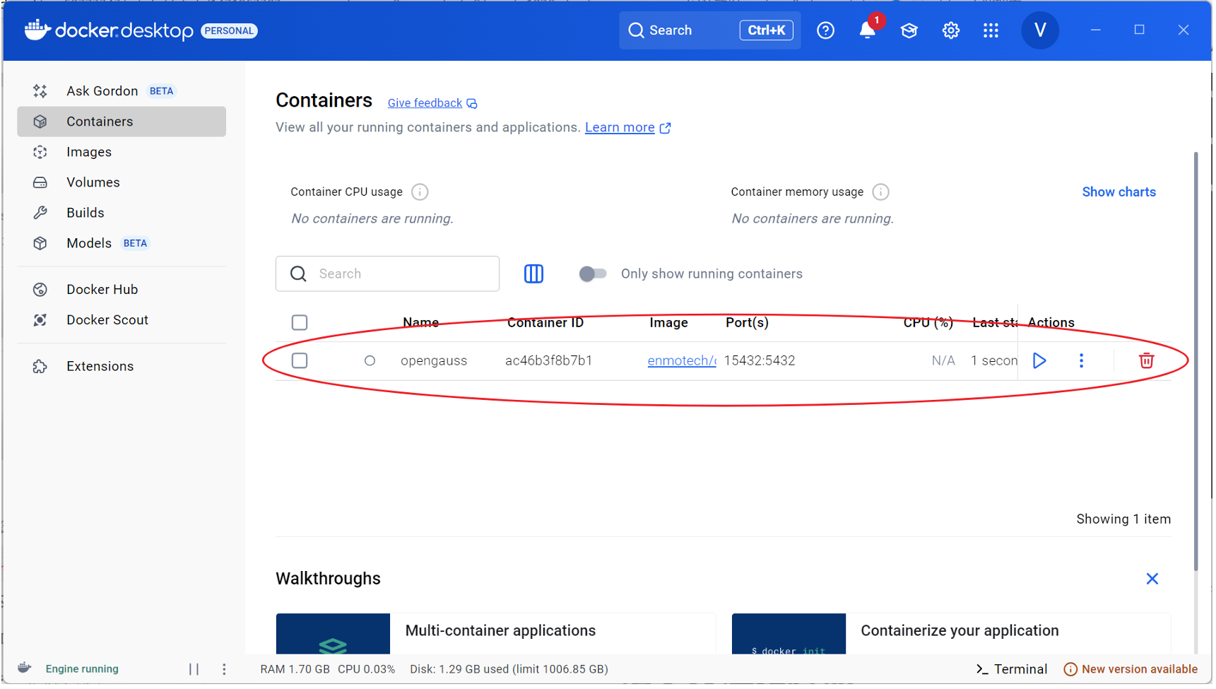The image size is (1216, 689).
Task: Sort by Container ID column header
Action: [x=546, y=323]
